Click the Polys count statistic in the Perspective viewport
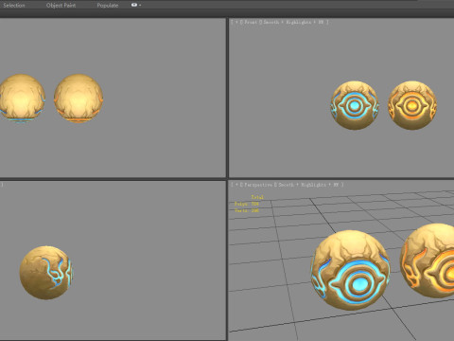Image resolution: width=454 pixels, height=341 pixels. [247, 204]
